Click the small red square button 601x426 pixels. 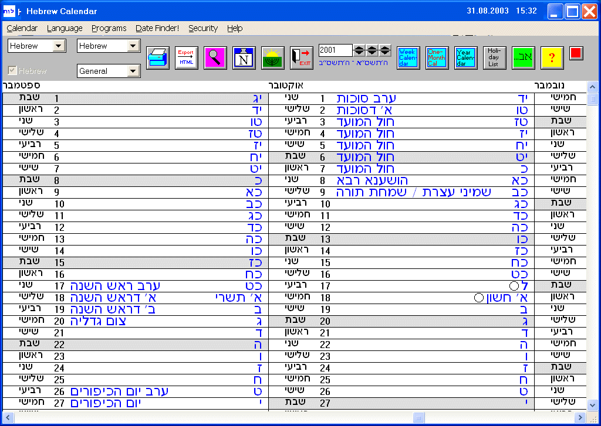576,53
